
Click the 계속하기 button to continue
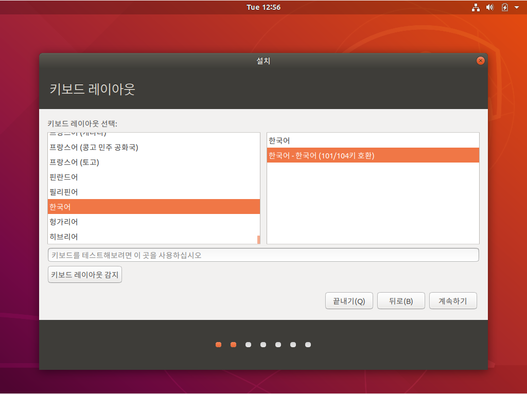tap(453, 300)
